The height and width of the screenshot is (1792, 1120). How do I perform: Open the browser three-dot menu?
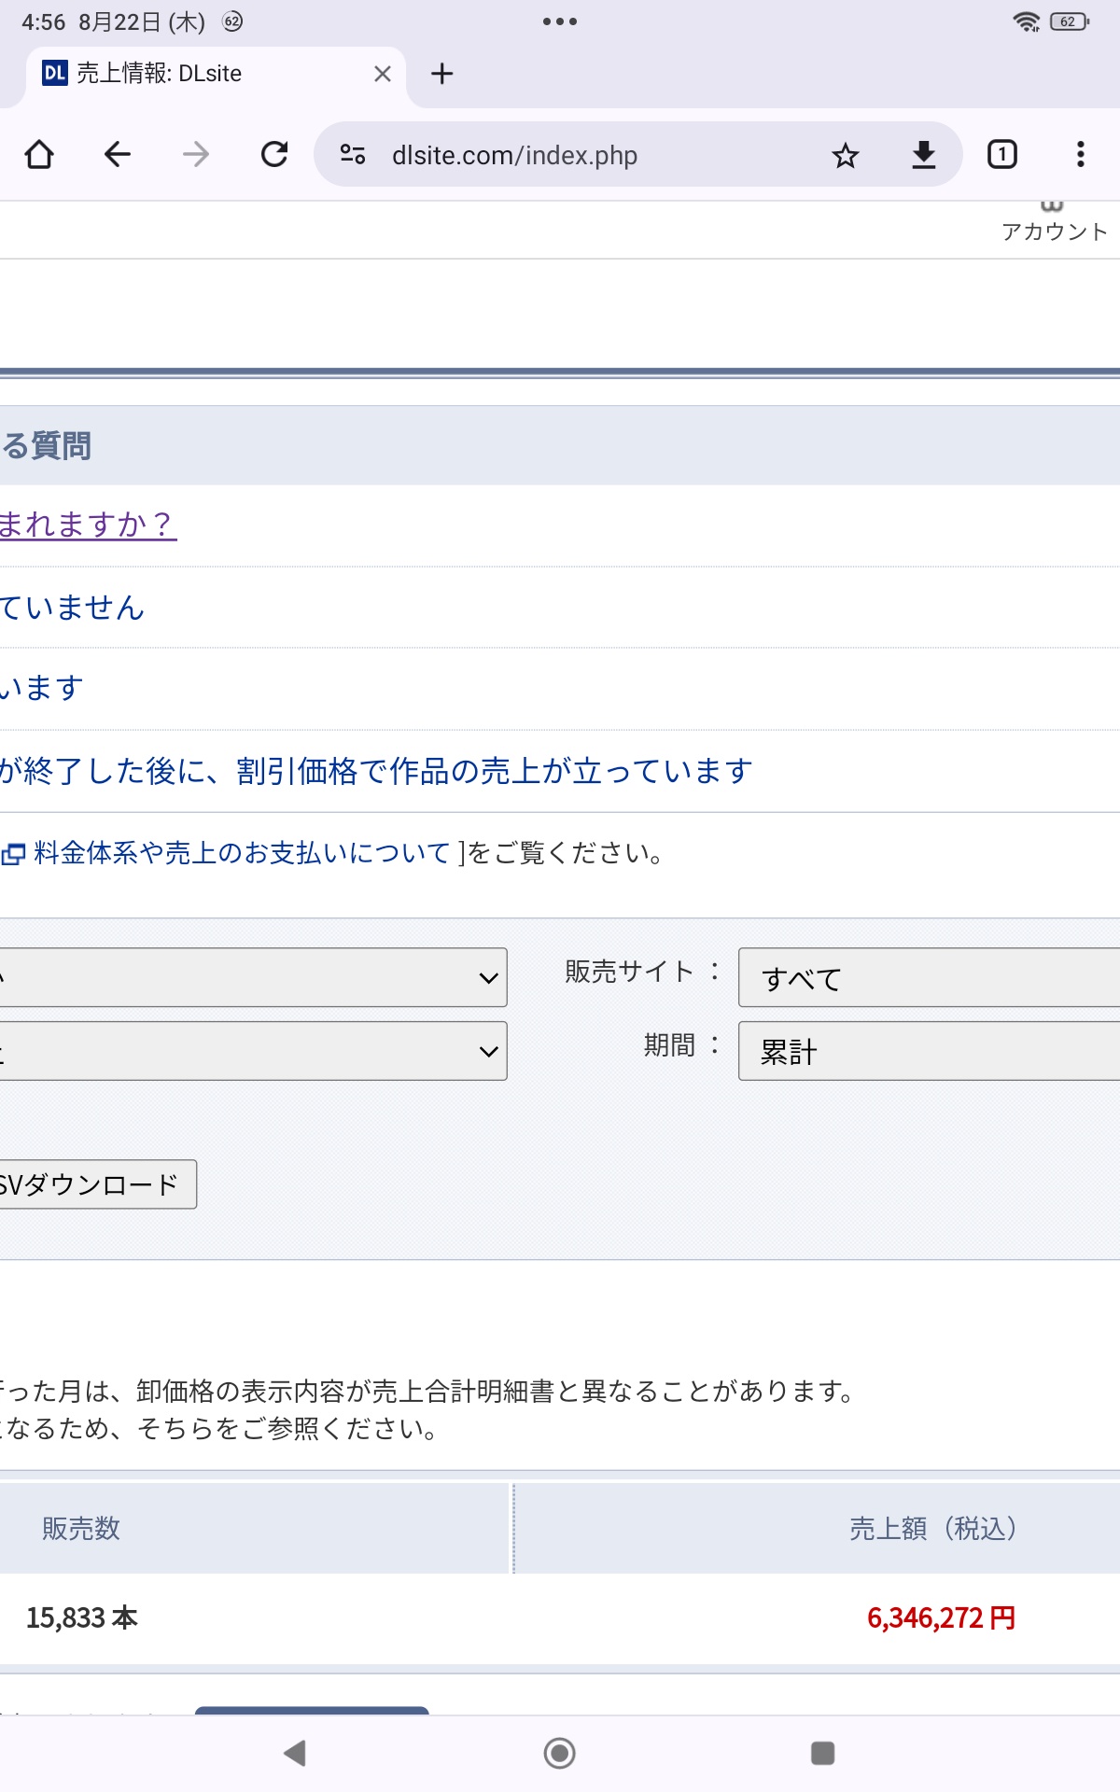tap(1081, 154)
